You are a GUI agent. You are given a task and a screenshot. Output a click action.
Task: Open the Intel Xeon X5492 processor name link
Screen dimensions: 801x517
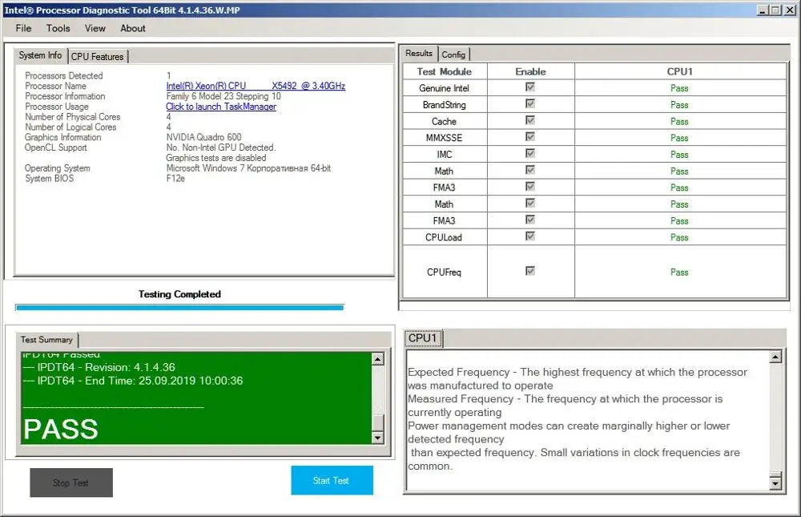point(256,86)
